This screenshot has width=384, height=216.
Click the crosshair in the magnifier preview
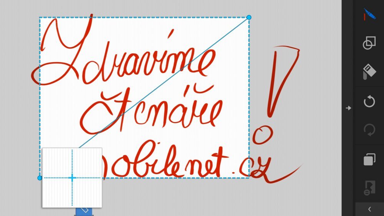[x=72, y=178]
